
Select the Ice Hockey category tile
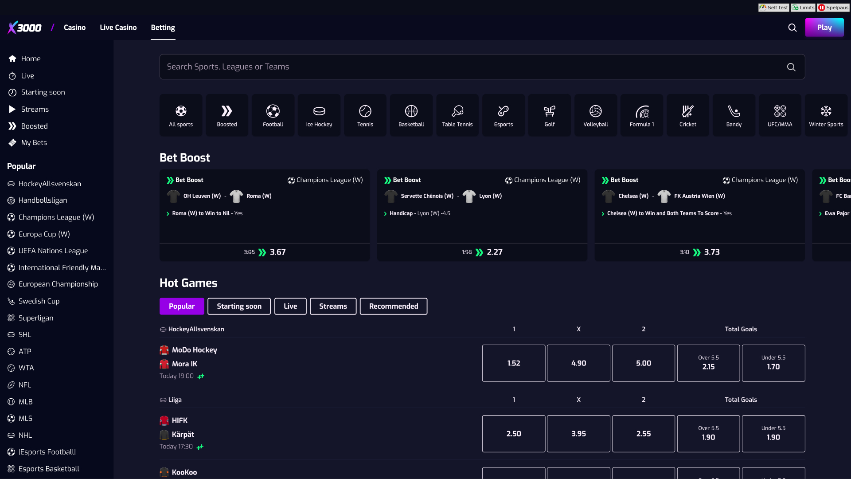[x=319, y=115]
